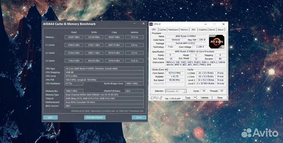Open the Mainboard tab in CPU-Z

[x=173, y=30]
